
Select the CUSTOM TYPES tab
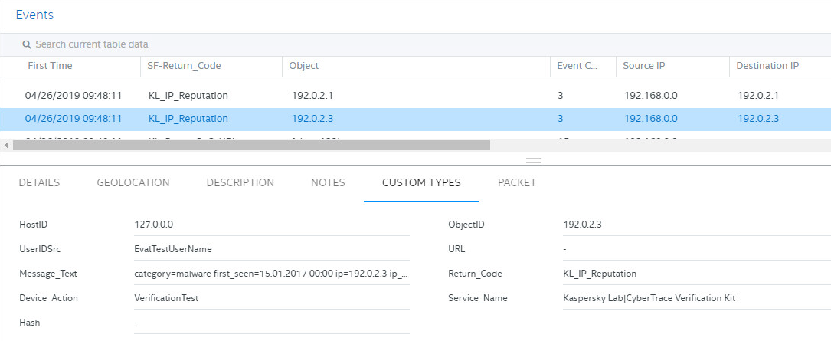[421, 183]
